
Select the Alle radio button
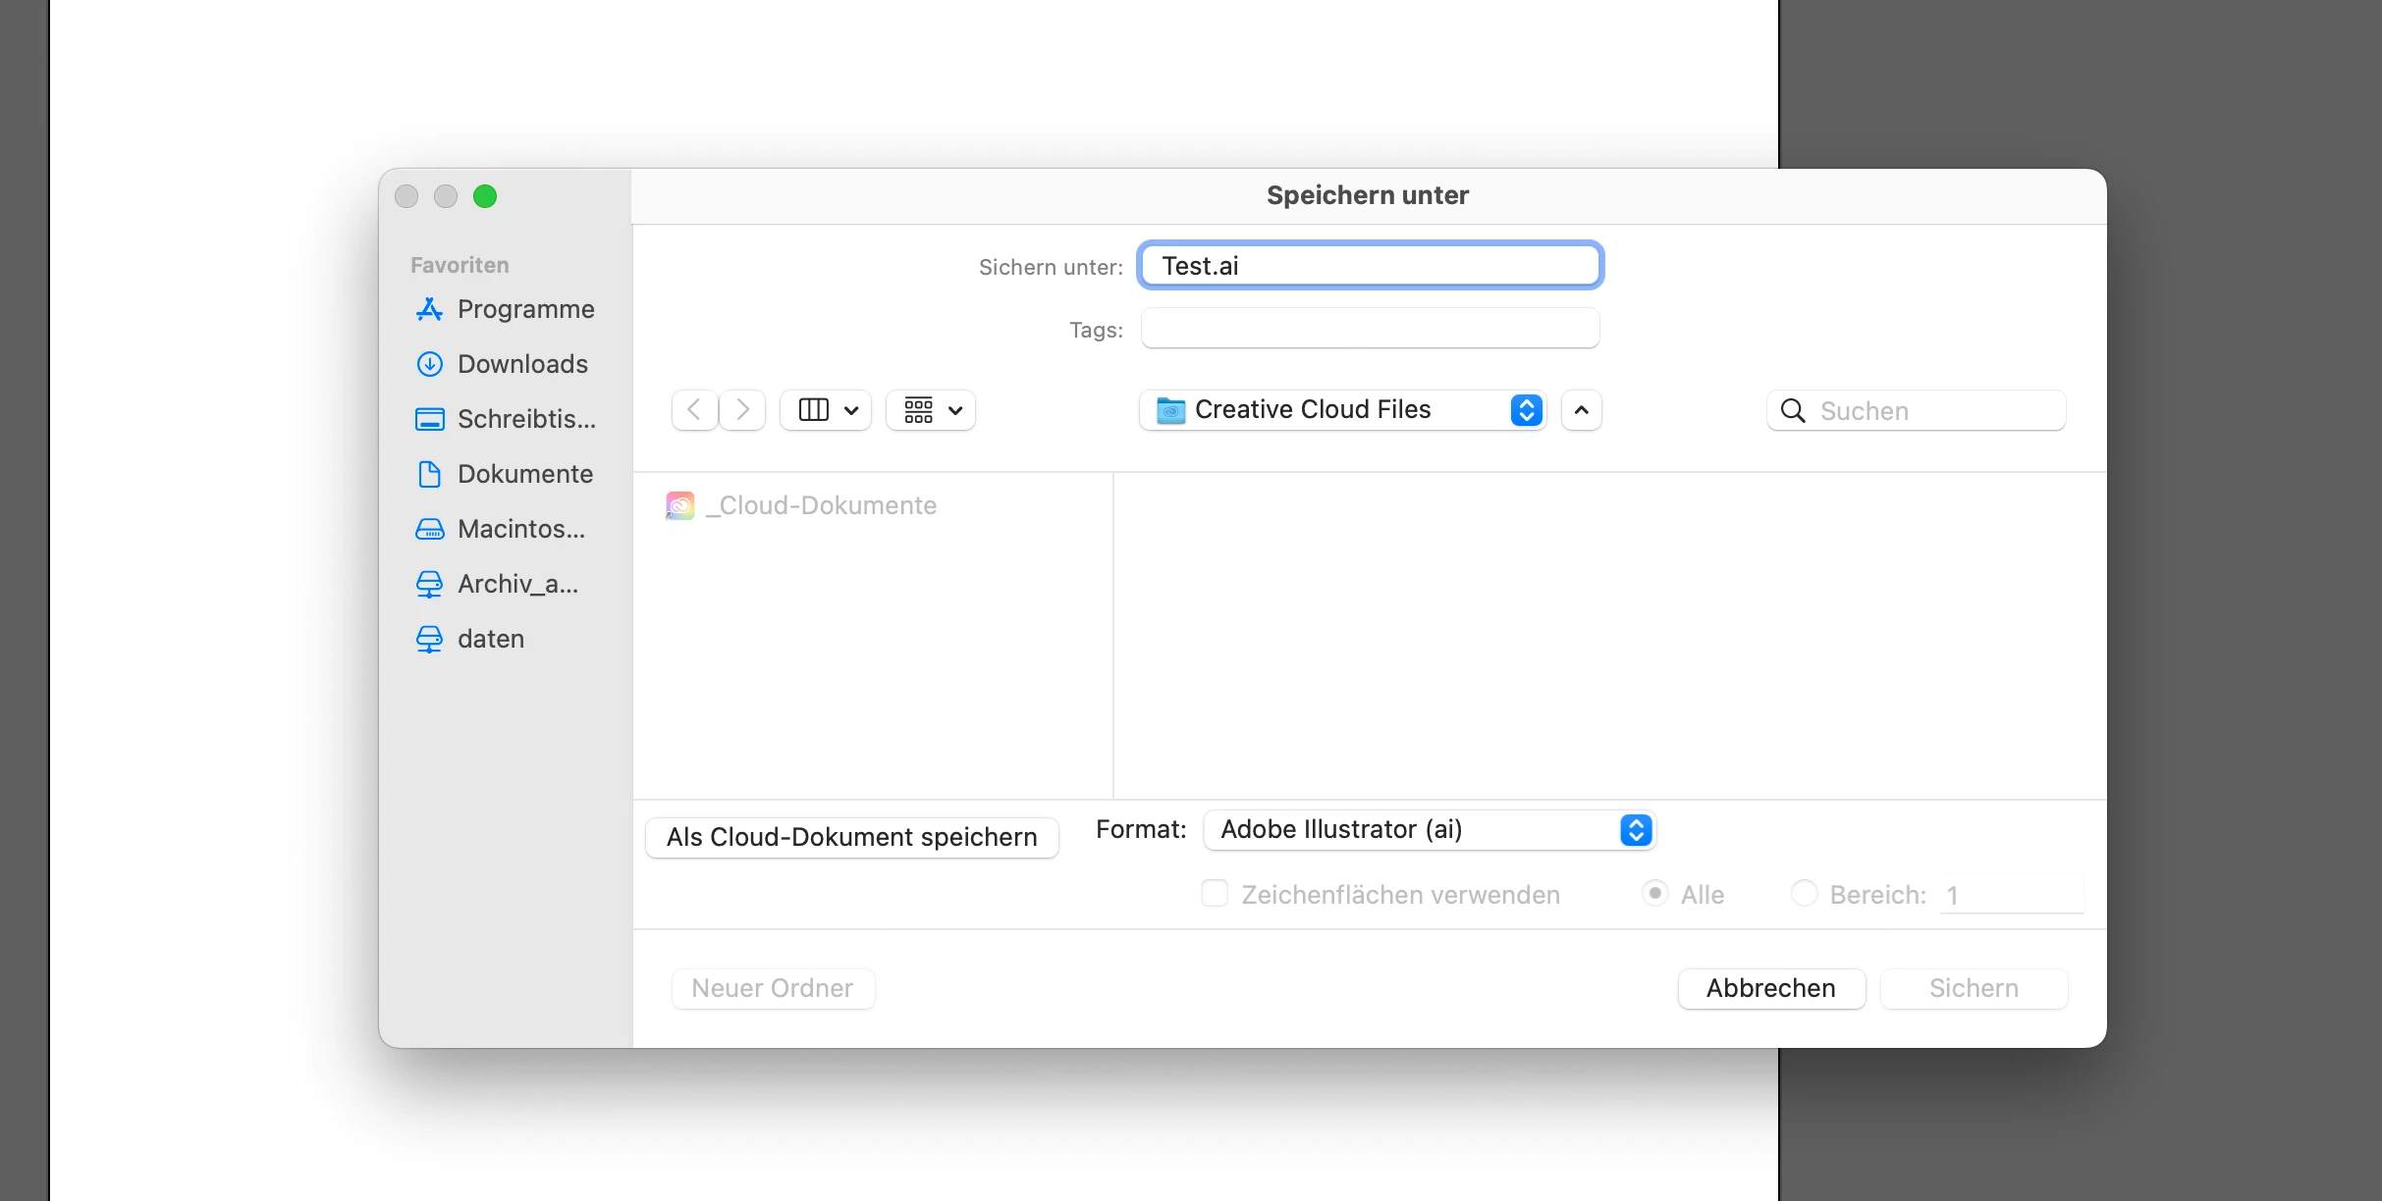pyautogui.click(x=1654, y=894)
